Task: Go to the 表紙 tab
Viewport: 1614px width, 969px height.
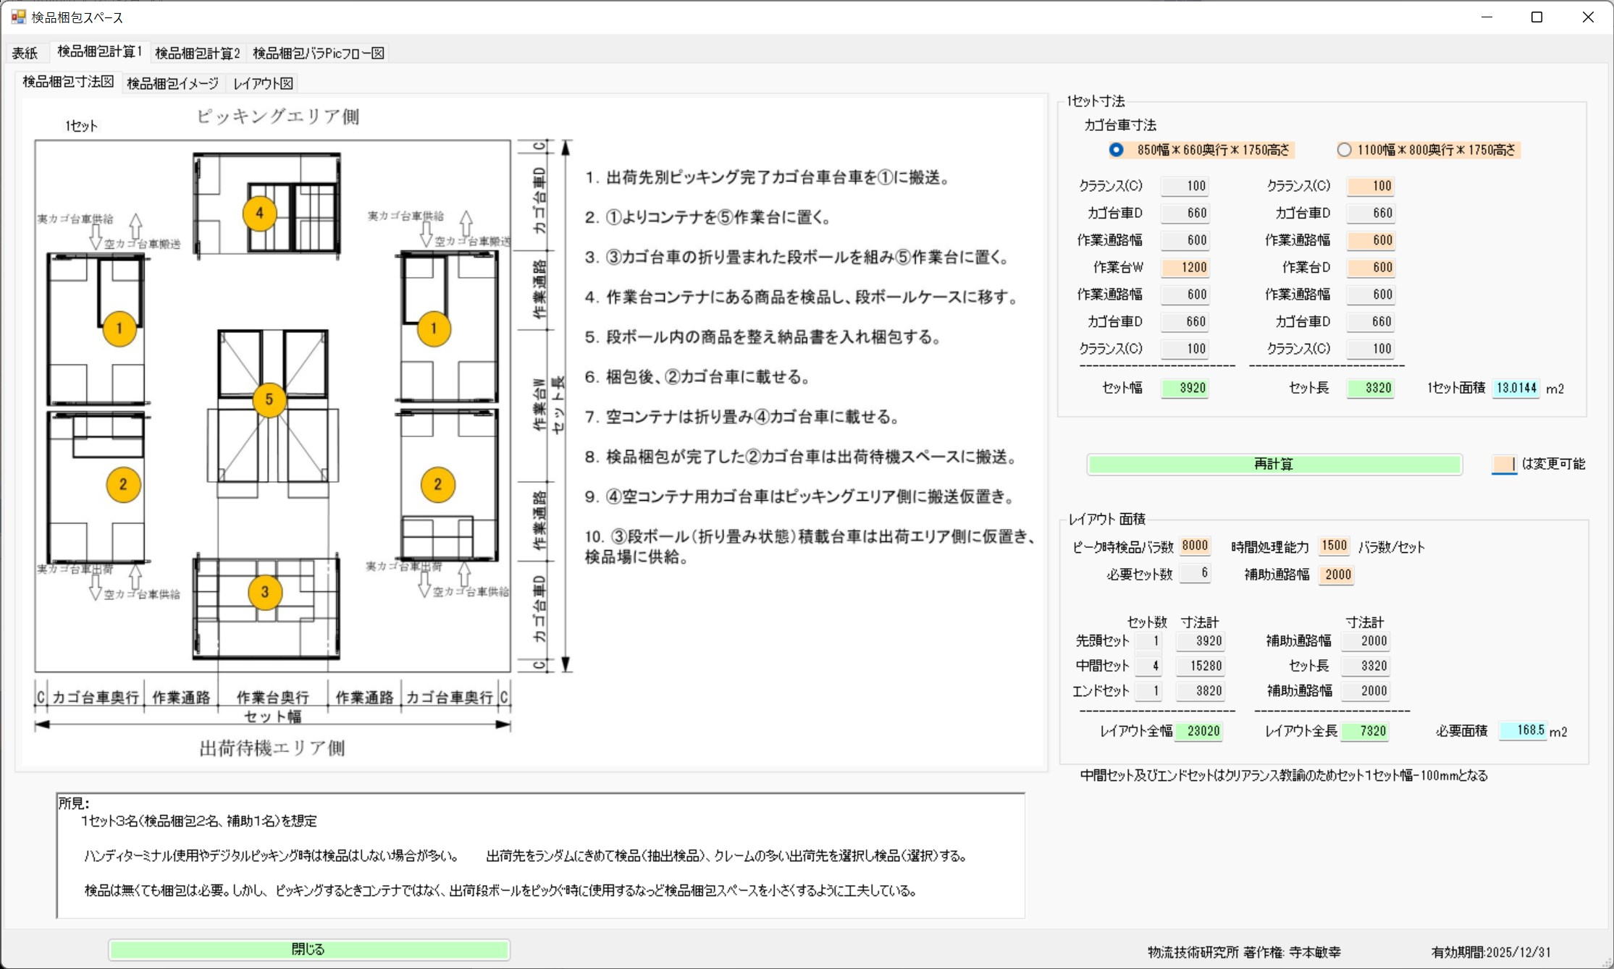Action: [x=25, y=53]
